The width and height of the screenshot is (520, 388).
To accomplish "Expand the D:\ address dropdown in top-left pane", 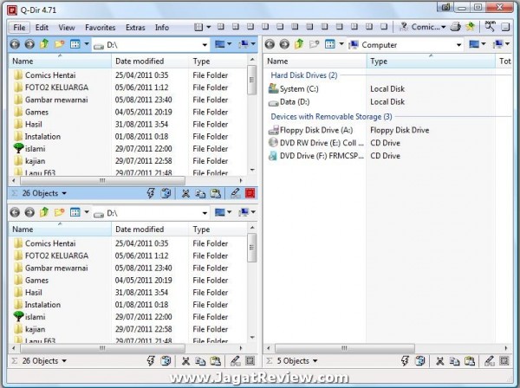I will (x=204, y=44).
